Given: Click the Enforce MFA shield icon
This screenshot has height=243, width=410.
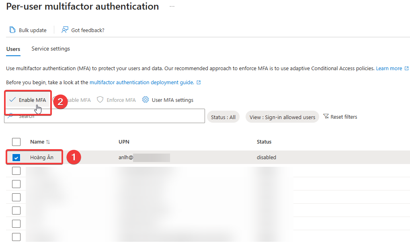Looking at the screenshot, I should click(100, 100).
